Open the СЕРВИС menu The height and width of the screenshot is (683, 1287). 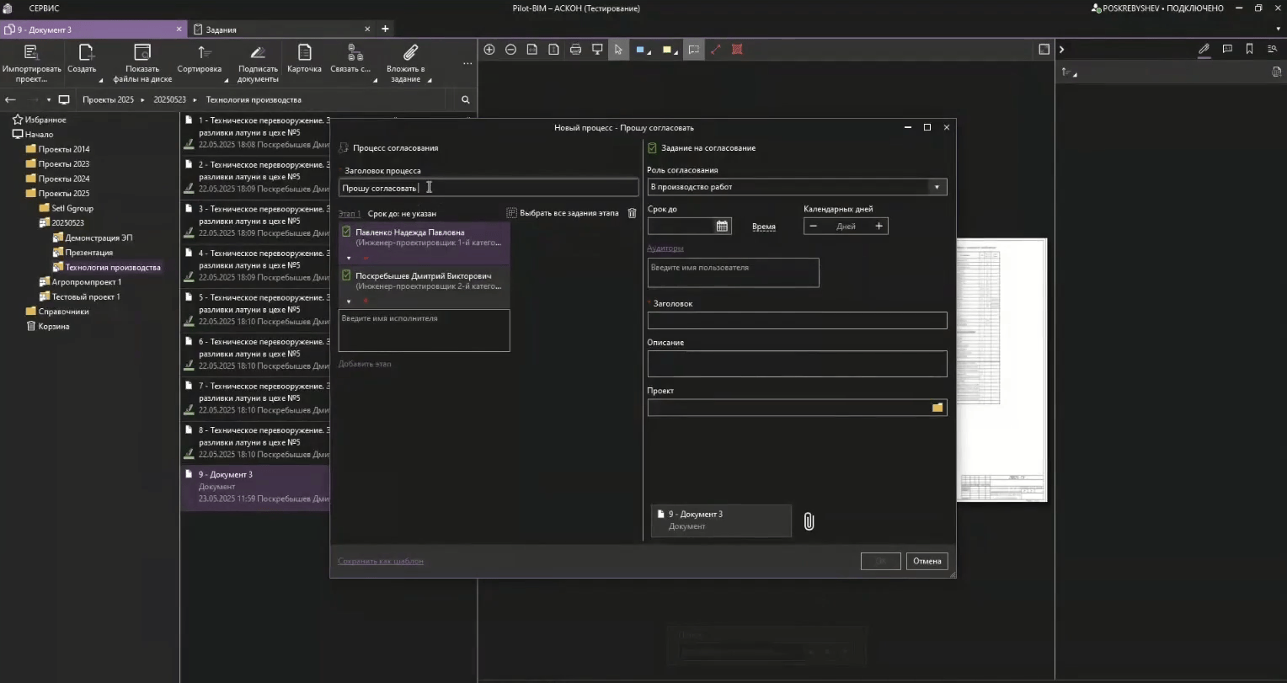pos(44,8)
